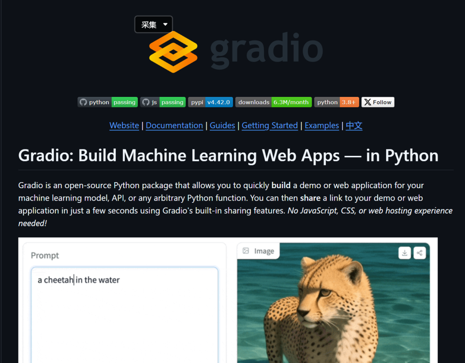Switch to the 中文 version
The width and height of the screenshot is (465, 363).
pyautogui.click(x=353, y=125)
